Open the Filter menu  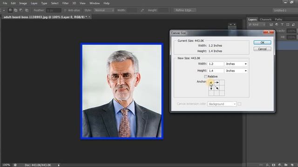65,3
